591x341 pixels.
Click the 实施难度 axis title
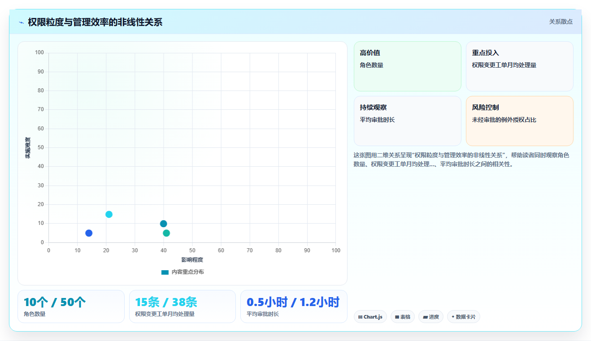(28, 148)
